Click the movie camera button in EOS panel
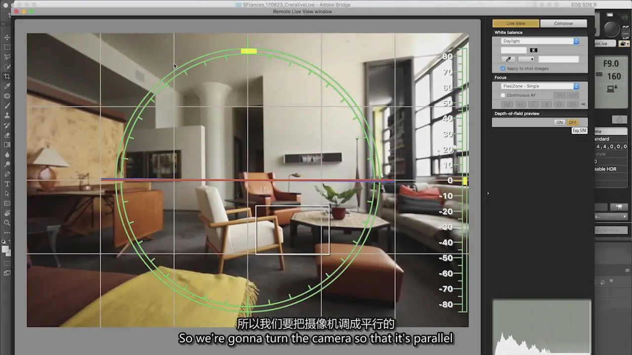632x355 pixels. (618, 207)
